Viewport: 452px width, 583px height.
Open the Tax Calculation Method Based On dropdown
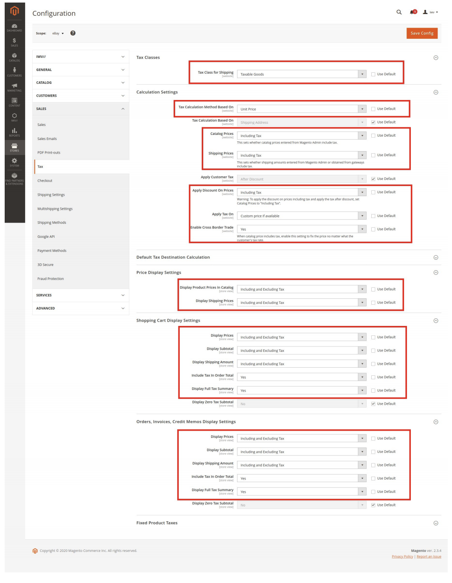pyautogui.click(x=301, y=109)
